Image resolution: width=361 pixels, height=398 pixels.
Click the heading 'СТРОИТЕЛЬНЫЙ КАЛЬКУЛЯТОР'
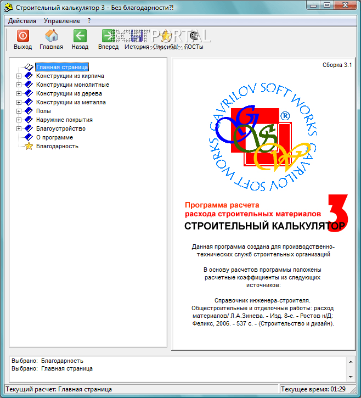(264, 226)
